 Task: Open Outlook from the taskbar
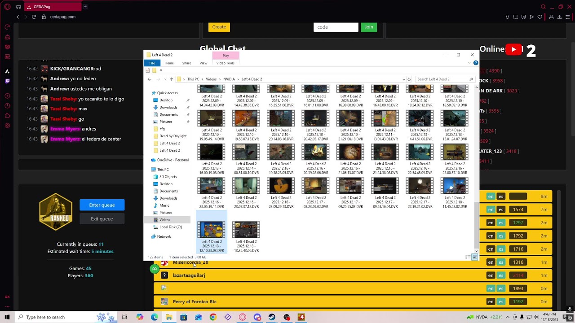[198, 317]
